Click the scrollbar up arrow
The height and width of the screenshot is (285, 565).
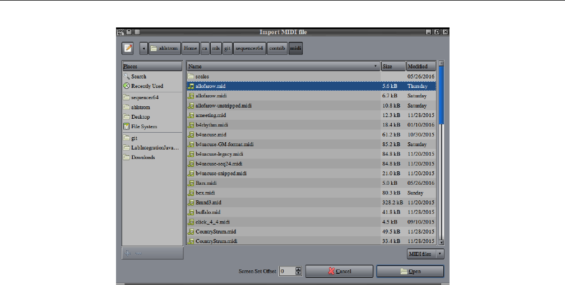441,64
